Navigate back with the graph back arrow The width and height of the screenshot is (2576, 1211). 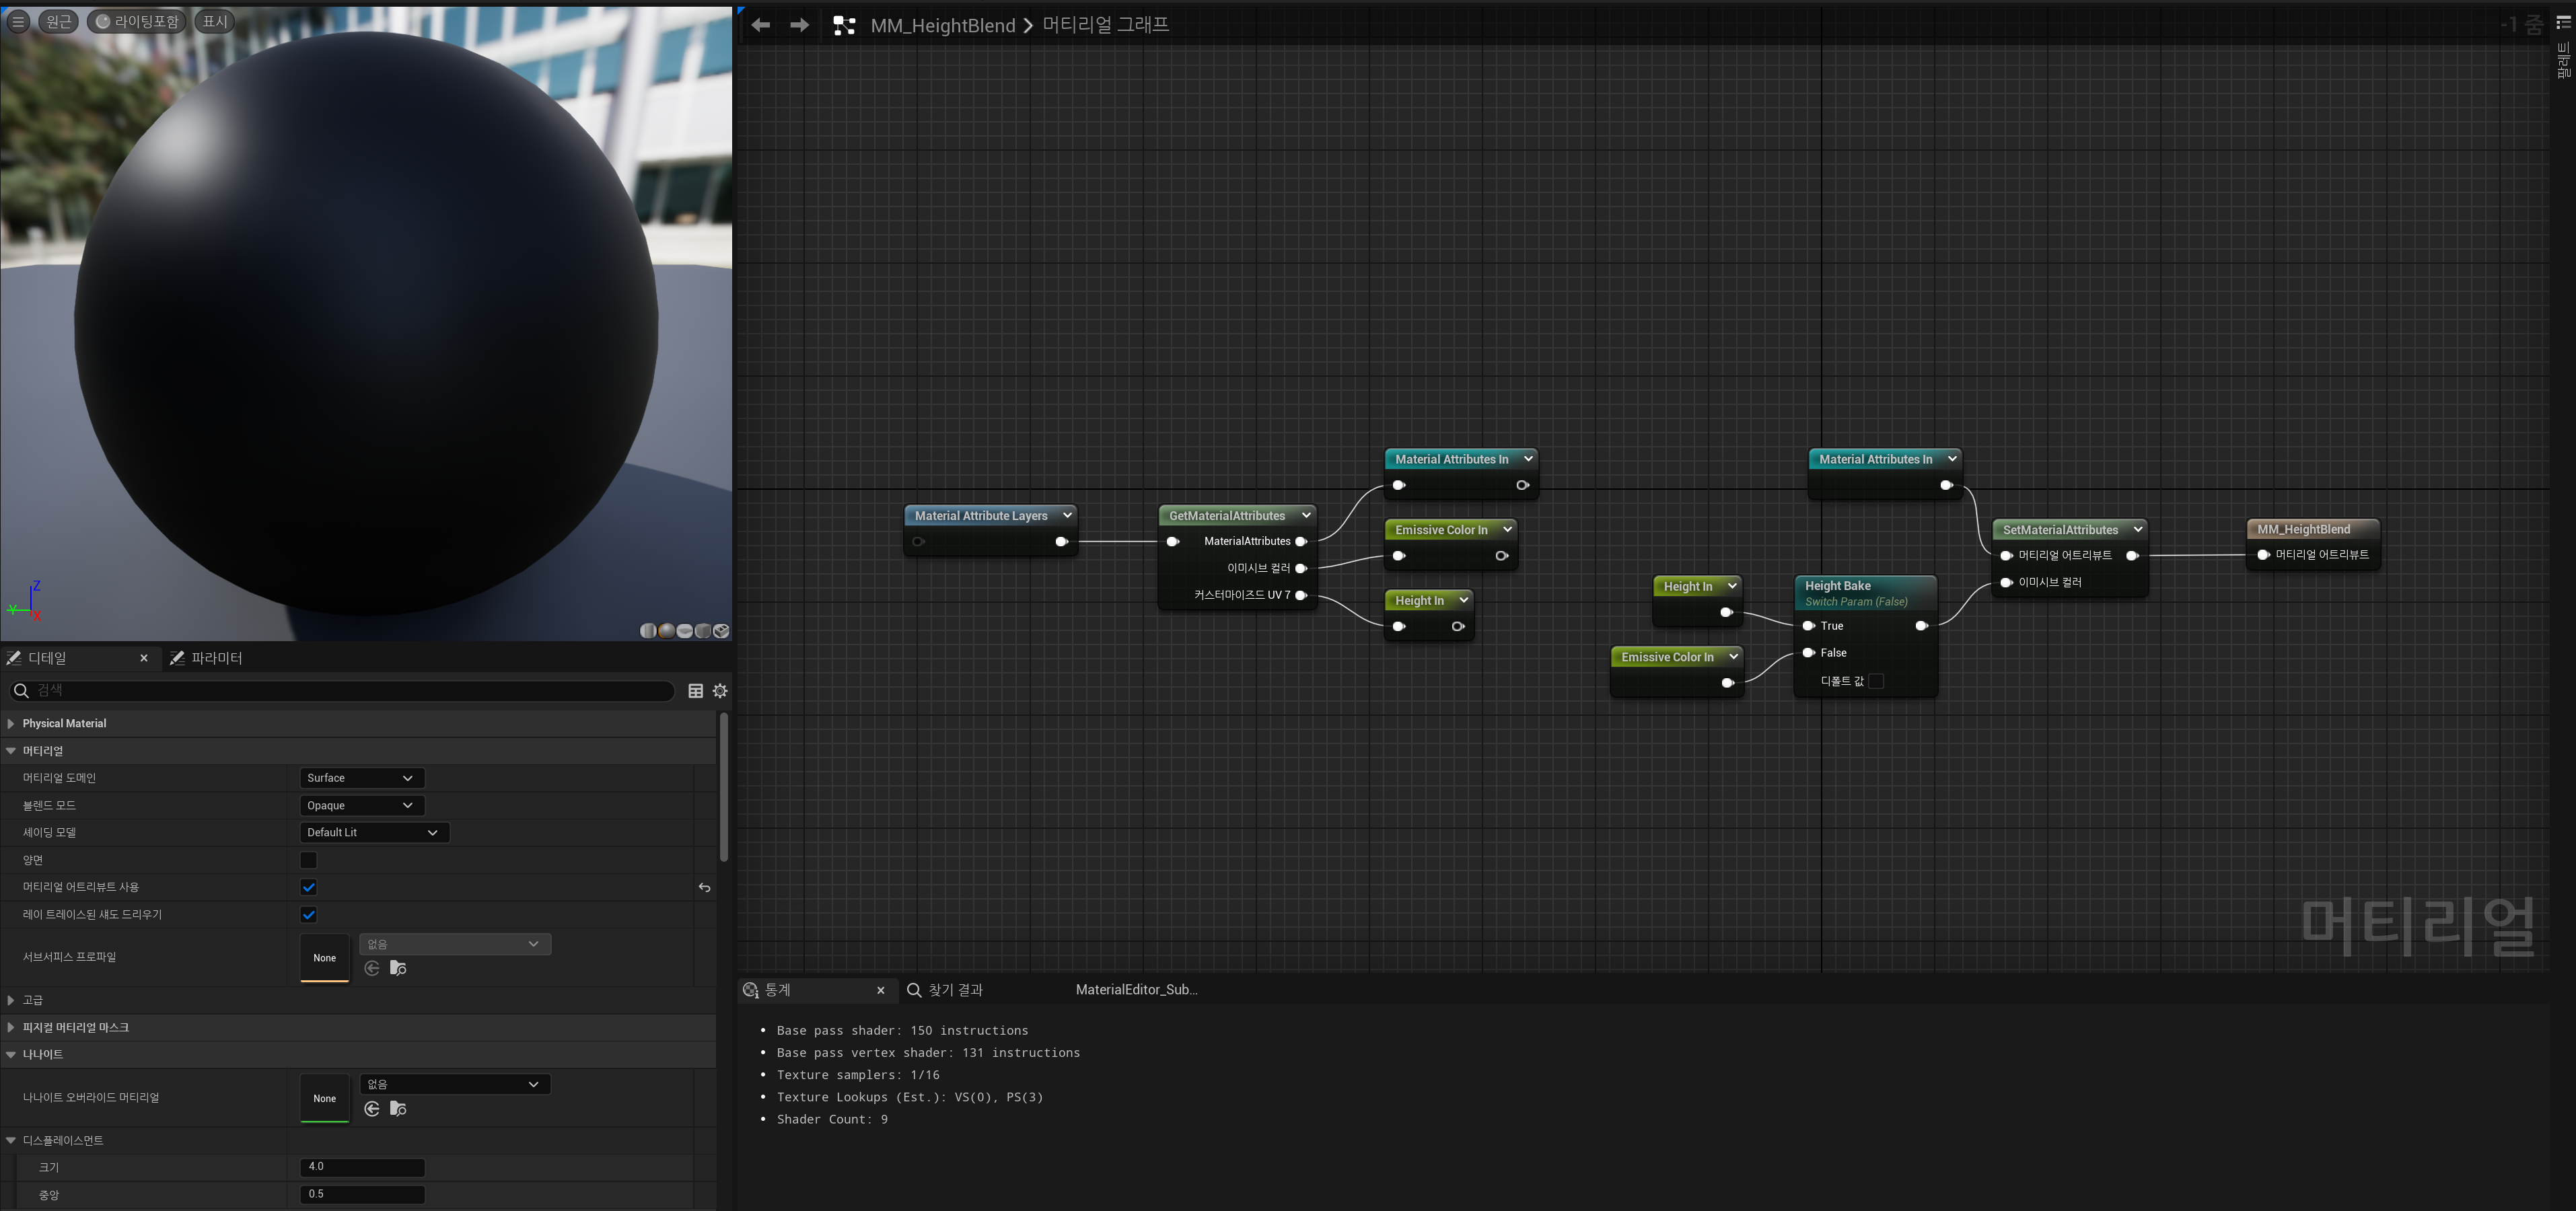coord(760,25)
